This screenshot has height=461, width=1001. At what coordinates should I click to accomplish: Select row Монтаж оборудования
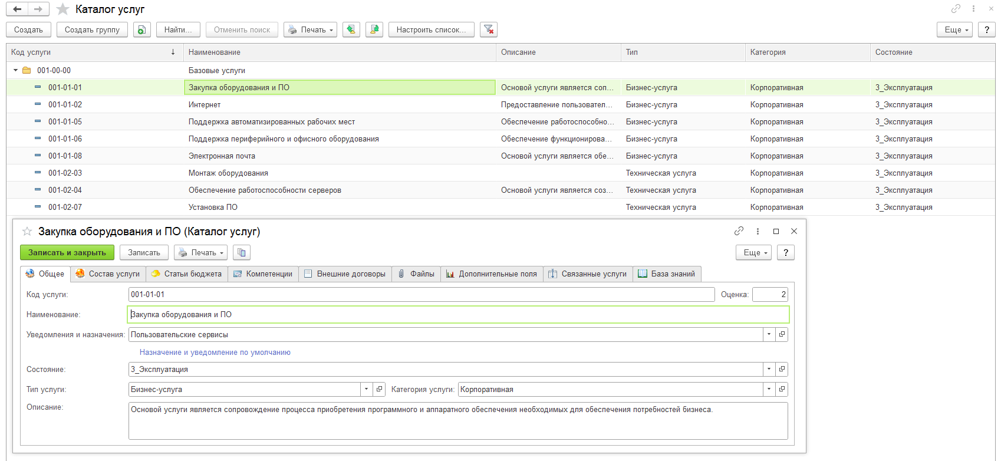500,173
